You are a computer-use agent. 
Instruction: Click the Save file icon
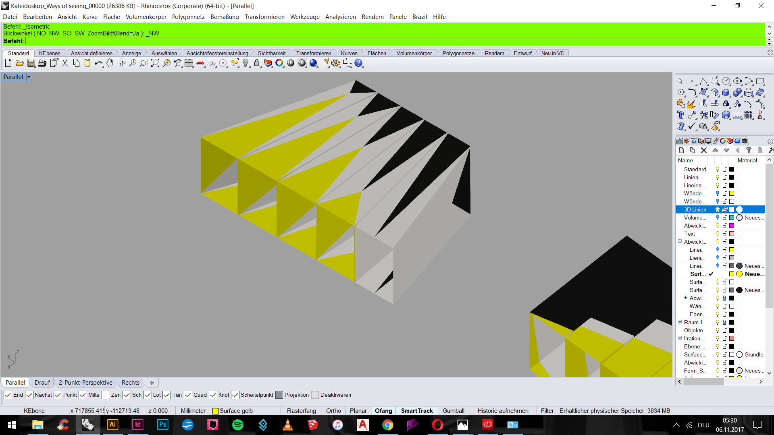tap(31, 63)
